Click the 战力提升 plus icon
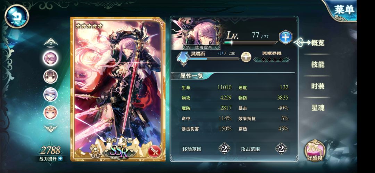Viewport: 375px width, 173px height. point(60,159)
